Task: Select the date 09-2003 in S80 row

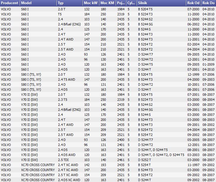Action: click(208, 79)
